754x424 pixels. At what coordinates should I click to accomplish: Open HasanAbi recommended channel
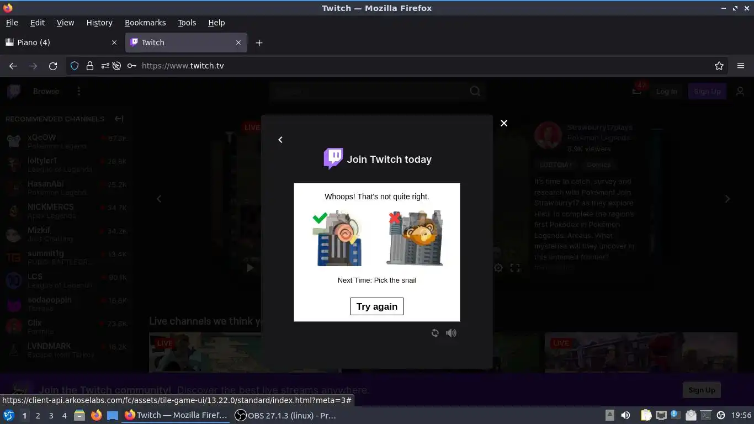[66, 188]
